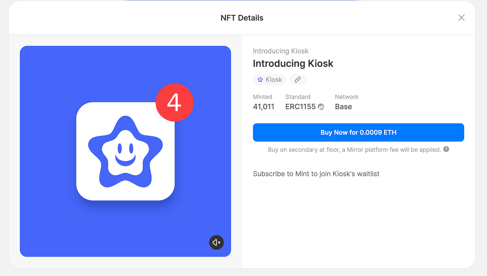Select the bold 'Introducing Kiosk' title
This screenshot has height=276, width=487.
(293, 64)
